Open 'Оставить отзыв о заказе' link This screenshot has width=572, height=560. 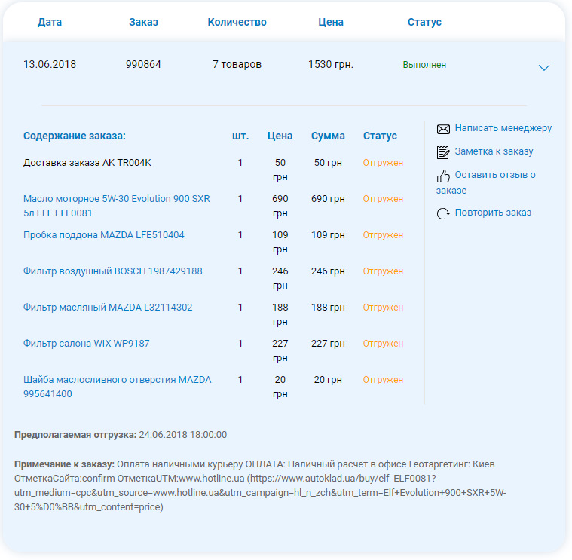[486, 182]
